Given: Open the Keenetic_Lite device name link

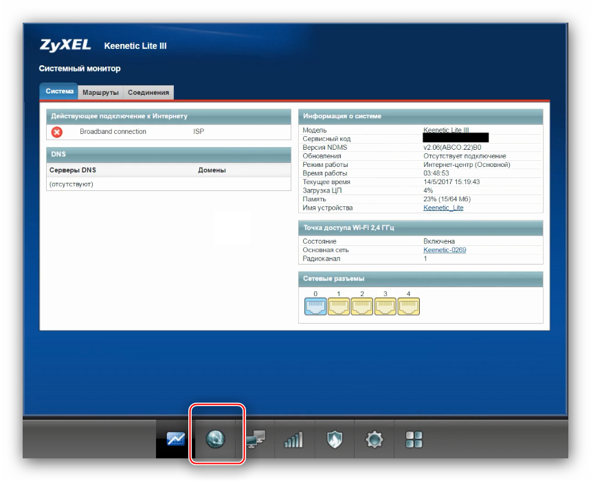Looking at the screenshot, I should [443, 208].
